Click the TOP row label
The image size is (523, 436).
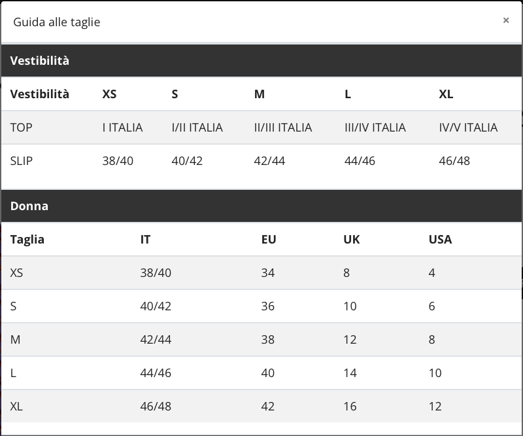click(21, 128)
